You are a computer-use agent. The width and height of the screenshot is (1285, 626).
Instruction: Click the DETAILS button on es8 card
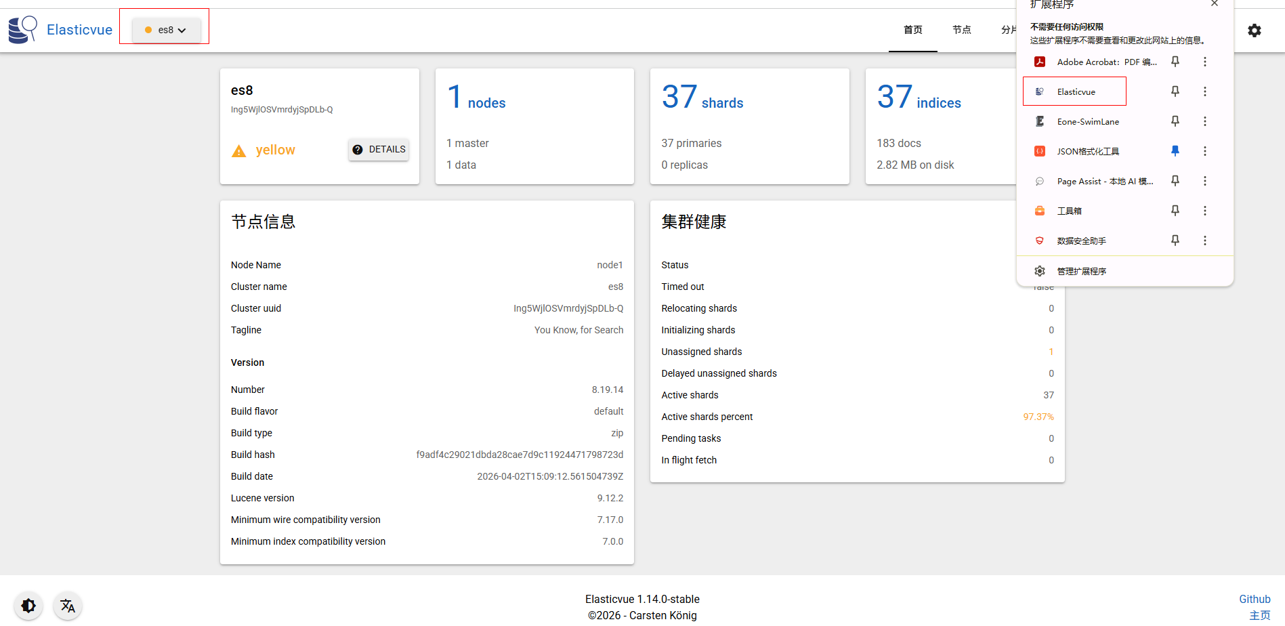[379, 149]
